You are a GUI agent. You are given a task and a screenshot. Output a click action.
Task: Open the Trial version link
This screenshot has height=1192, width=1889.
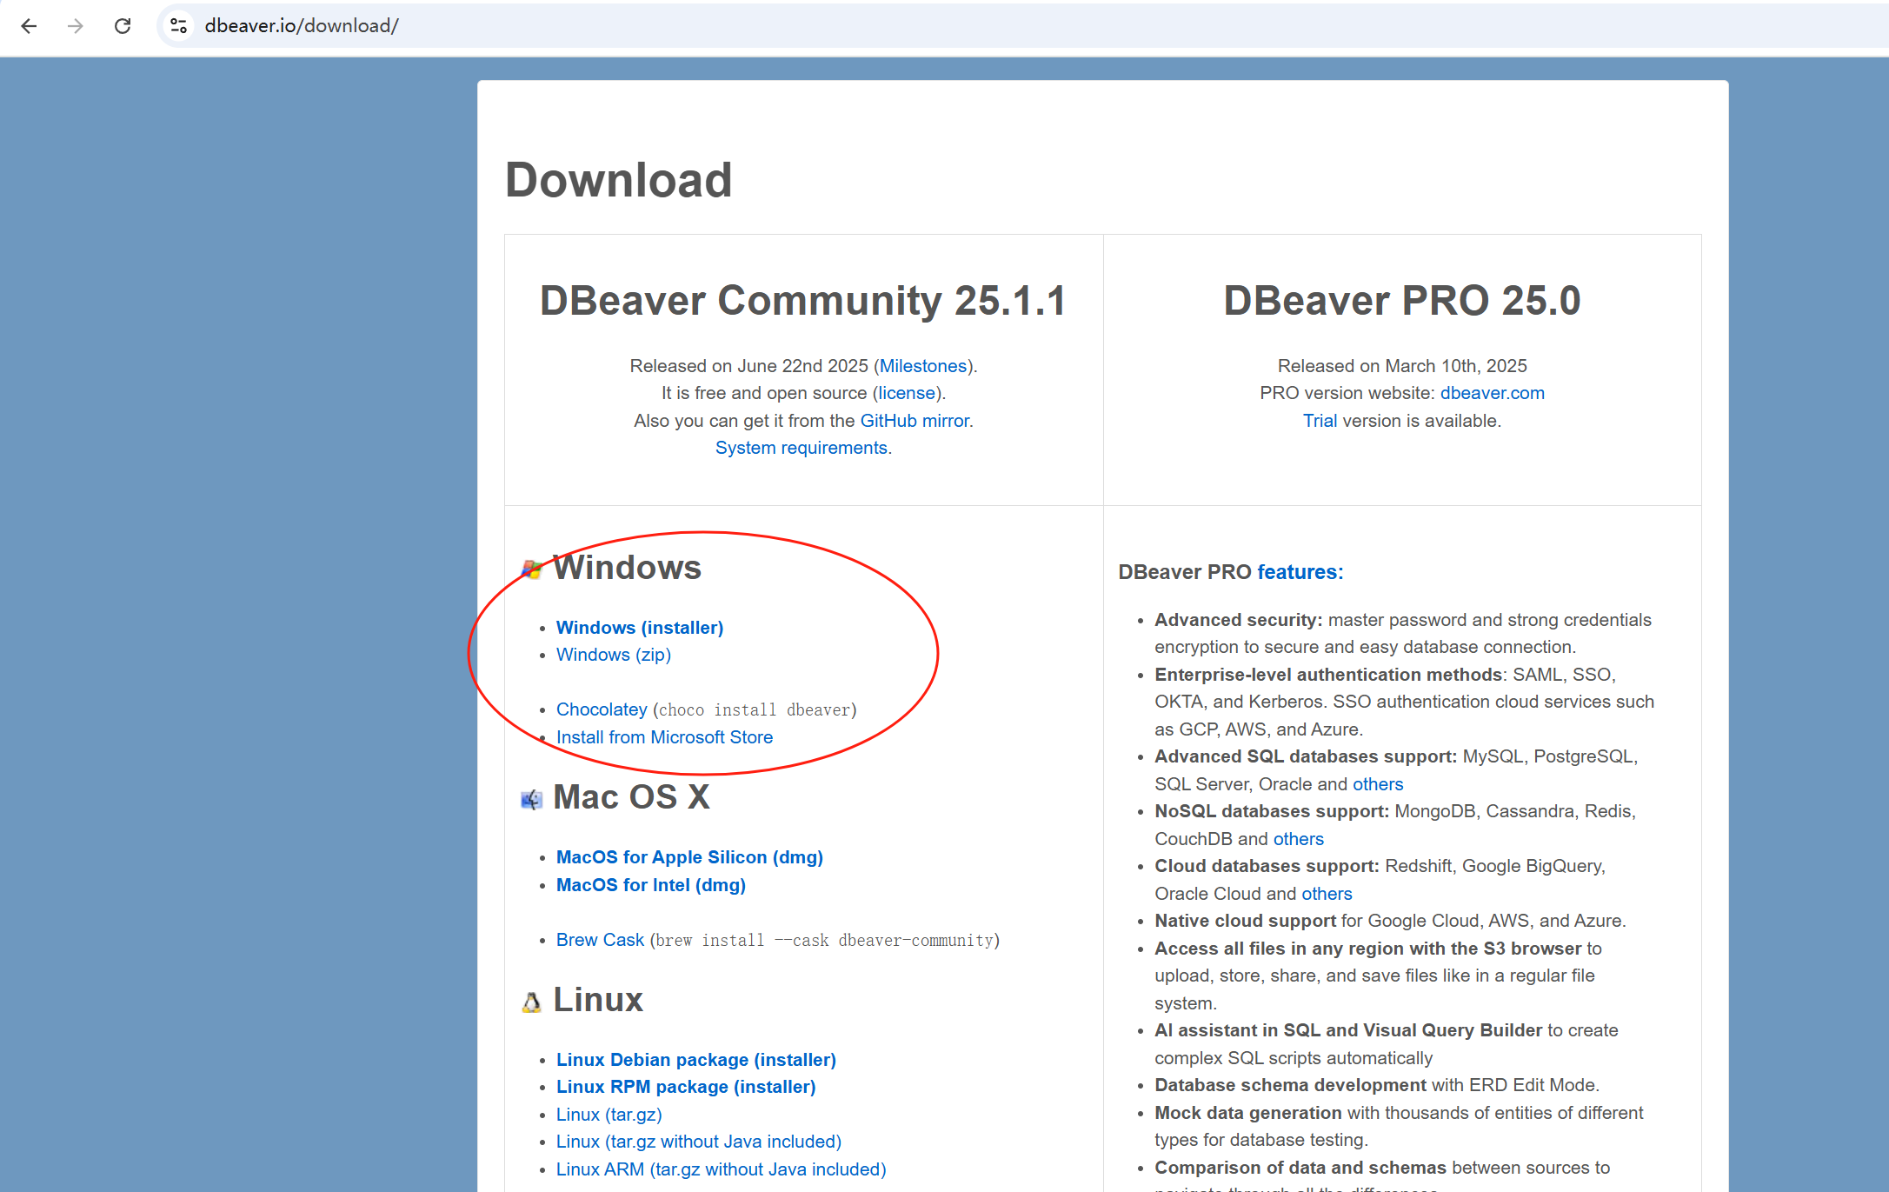click(x=1320, y=420)
